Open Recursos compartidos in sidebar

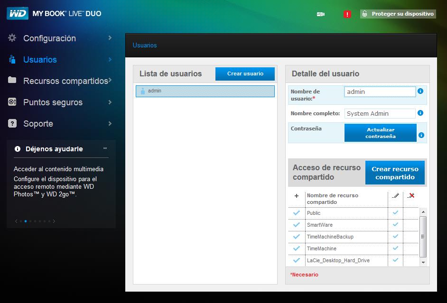(65, 81)
